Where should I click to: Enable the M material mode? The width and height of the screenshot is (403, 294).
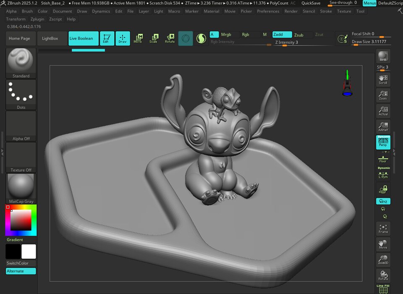pos(265,34)
